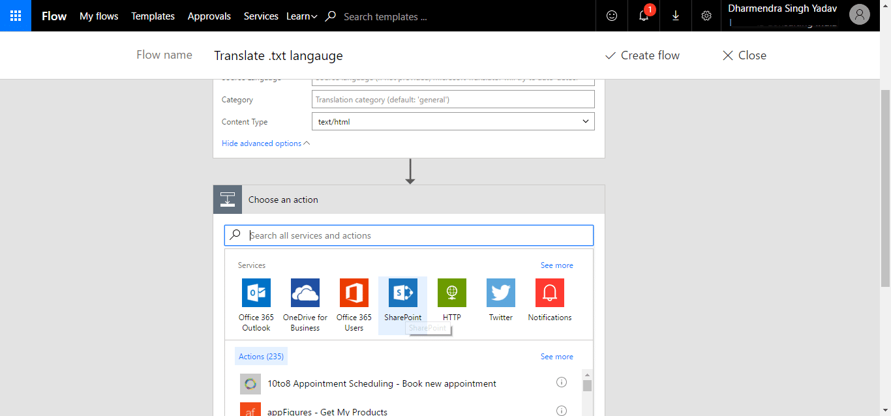Click the search magnifier in the top bar

tap(331, 16)
